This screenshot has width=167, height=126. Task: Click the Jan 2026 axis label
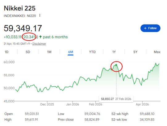73,104
